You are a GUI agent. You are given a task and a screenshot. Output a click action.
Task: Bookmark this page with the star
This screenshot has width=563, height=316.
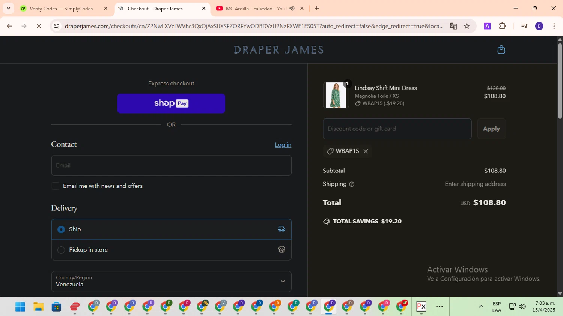(x=467, y=26)
